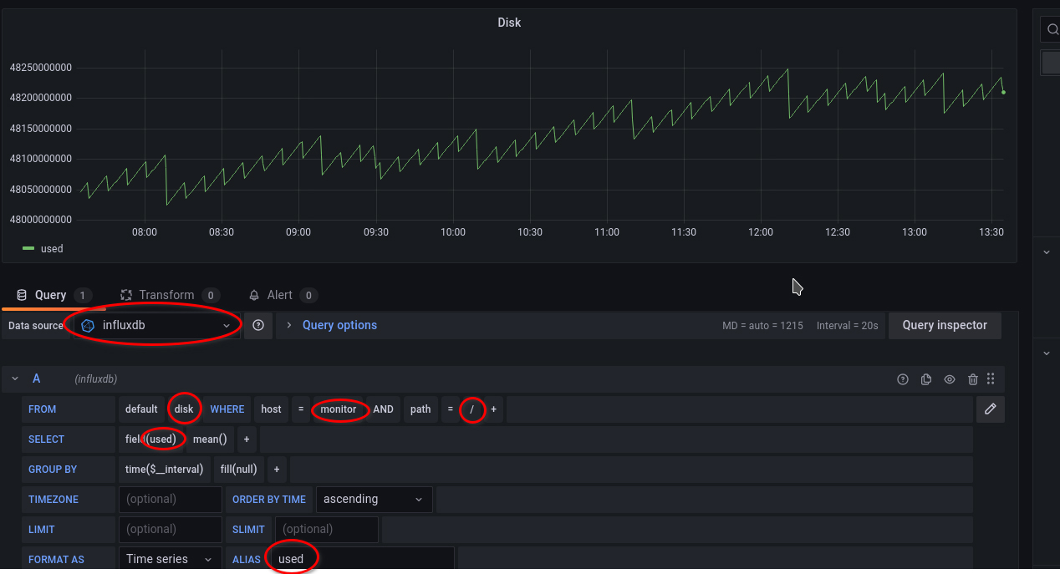The height and width of the screenshot is (574, 1060).
Task: Click the drag handle of query A
Action: pos(991,379)
